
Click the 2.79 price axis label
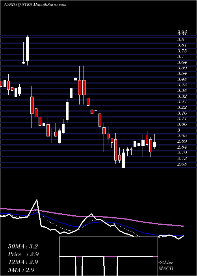(182, 153)
